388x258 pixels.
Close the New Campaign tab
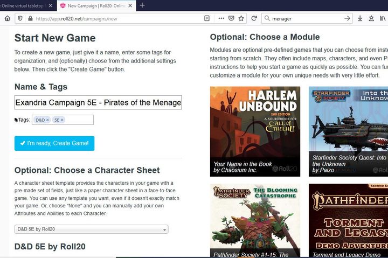[130, 5]
